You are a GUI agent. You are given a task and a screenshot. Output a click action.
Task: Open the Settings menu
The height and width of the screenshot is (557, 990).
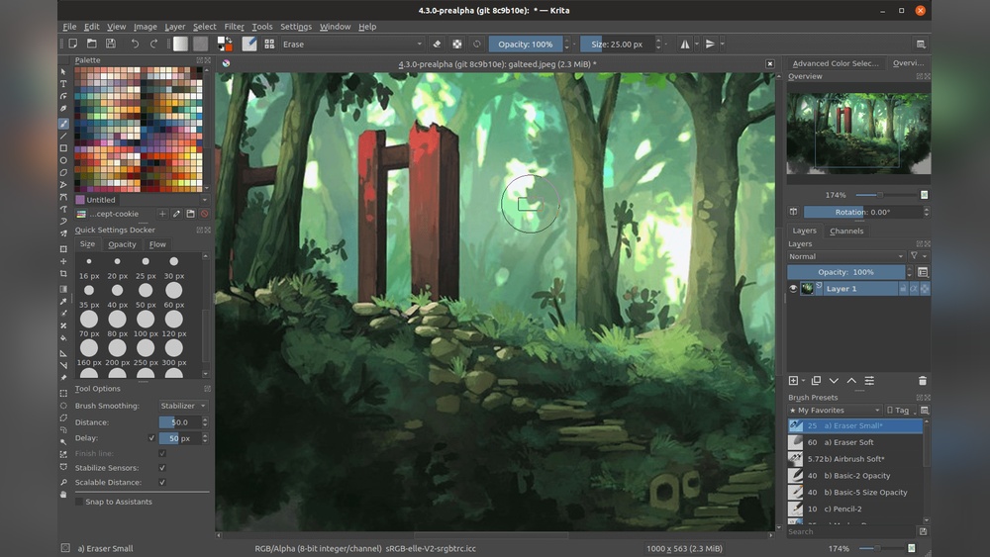click(296, 27)
